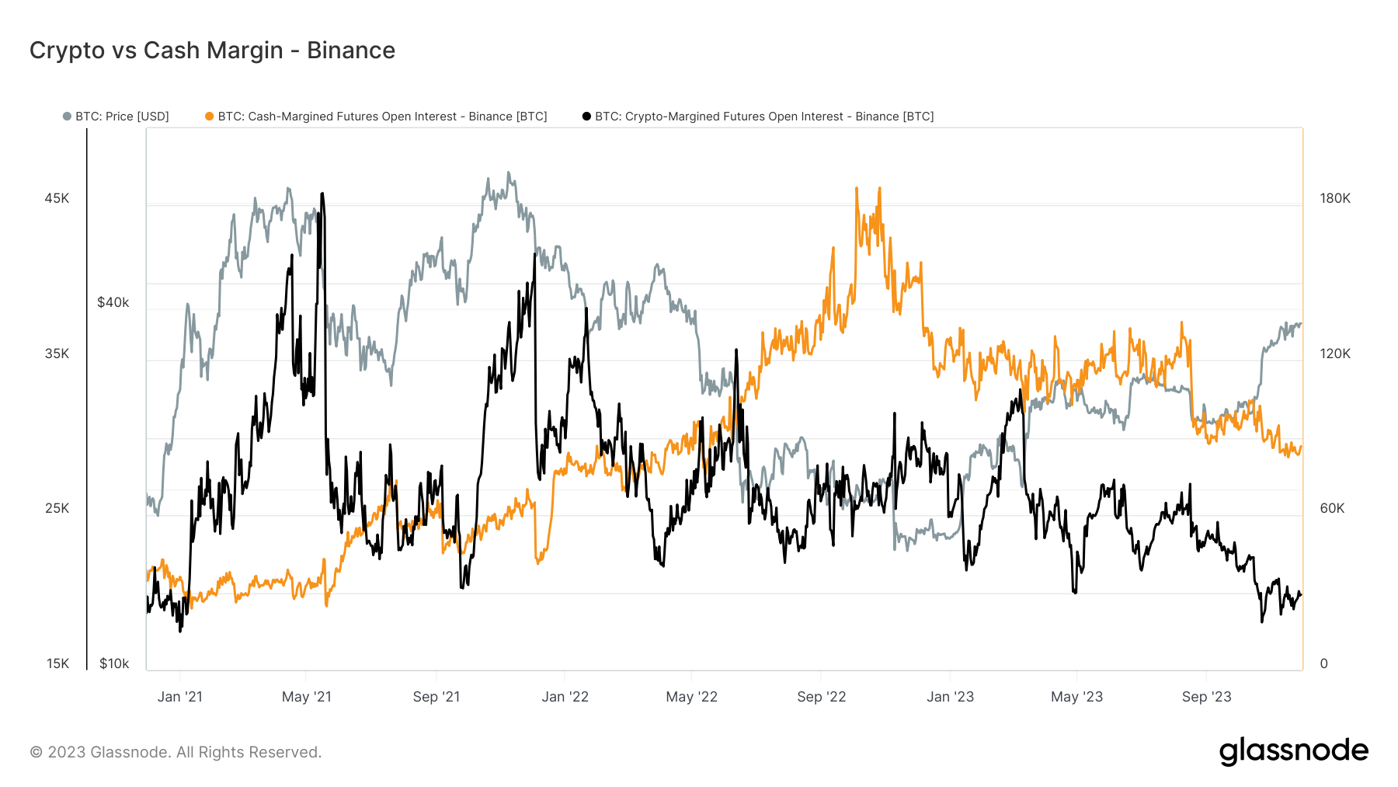
Task: Click the 180K right axis label
Action: tap(1335, 198)
